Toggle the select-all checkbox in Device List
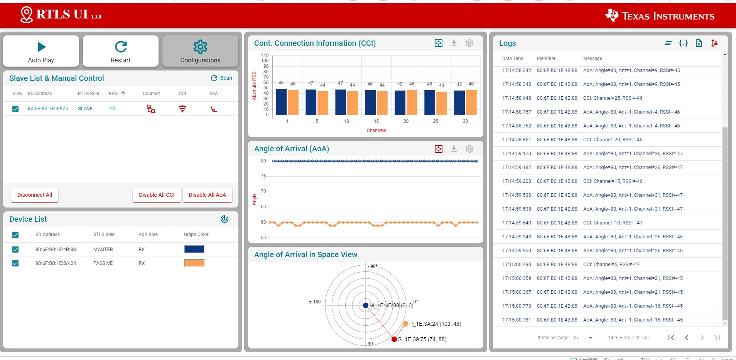 15,235
